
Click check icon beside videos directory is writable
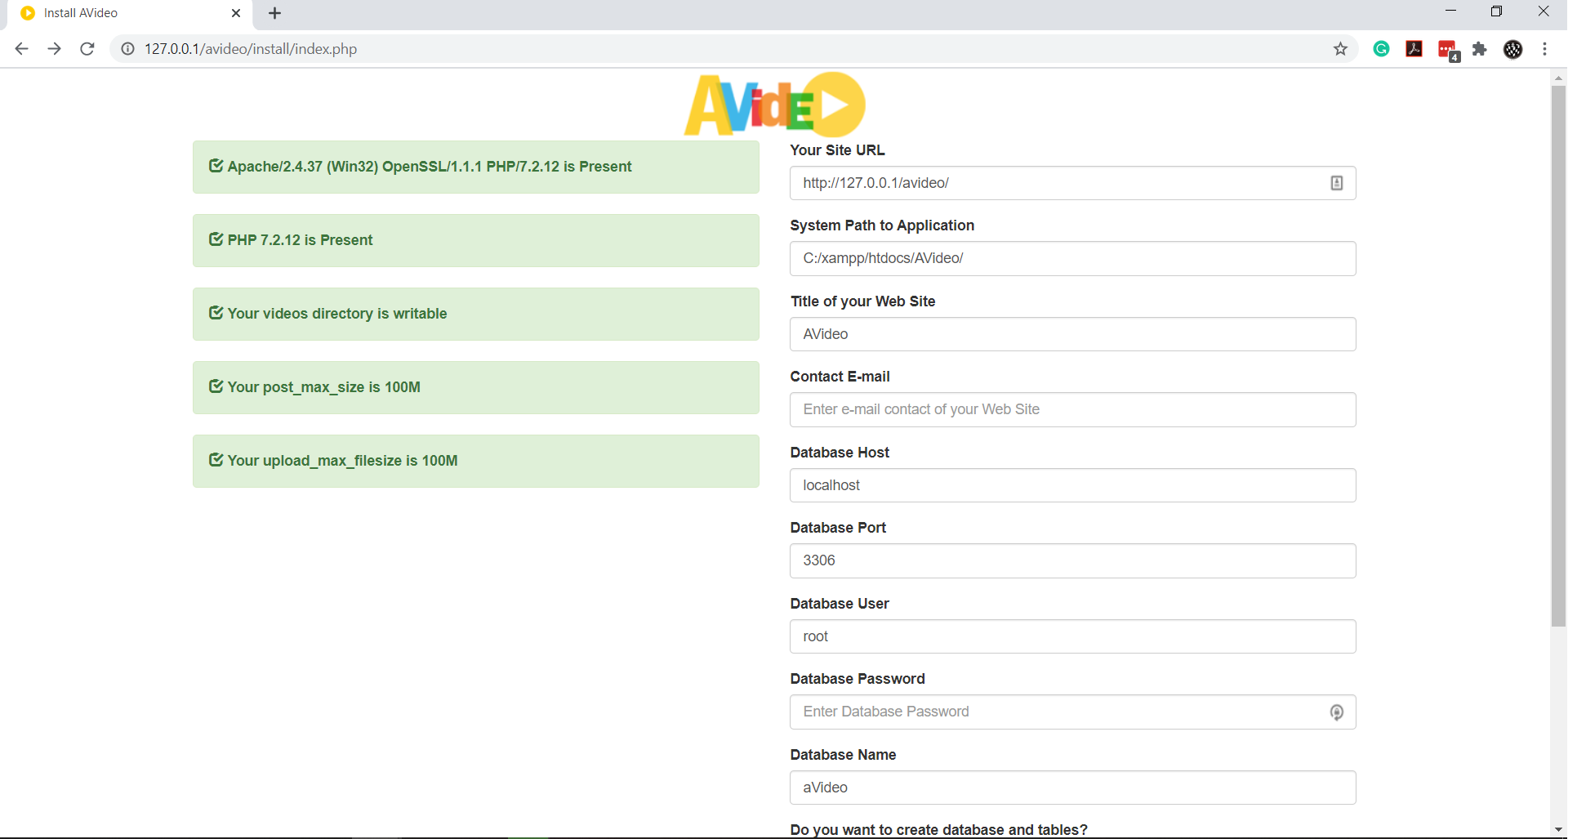click(x=216, y=313)
